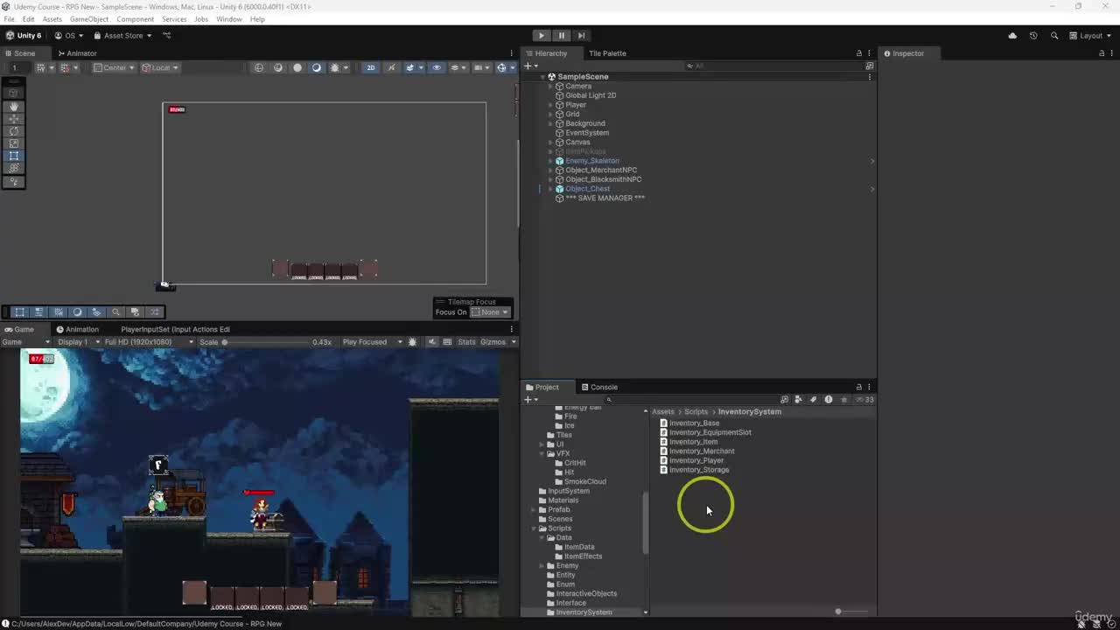Screen dimensions: 1120x630
Task: Click the Project panel create plus button
Action: click(529, 400)
